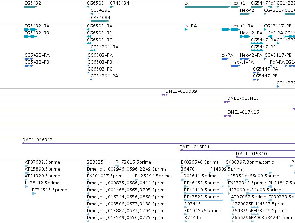Click the CR31084 gene bar
The height and width of the screenshot is (223, 295).
[x=100, y=21]
